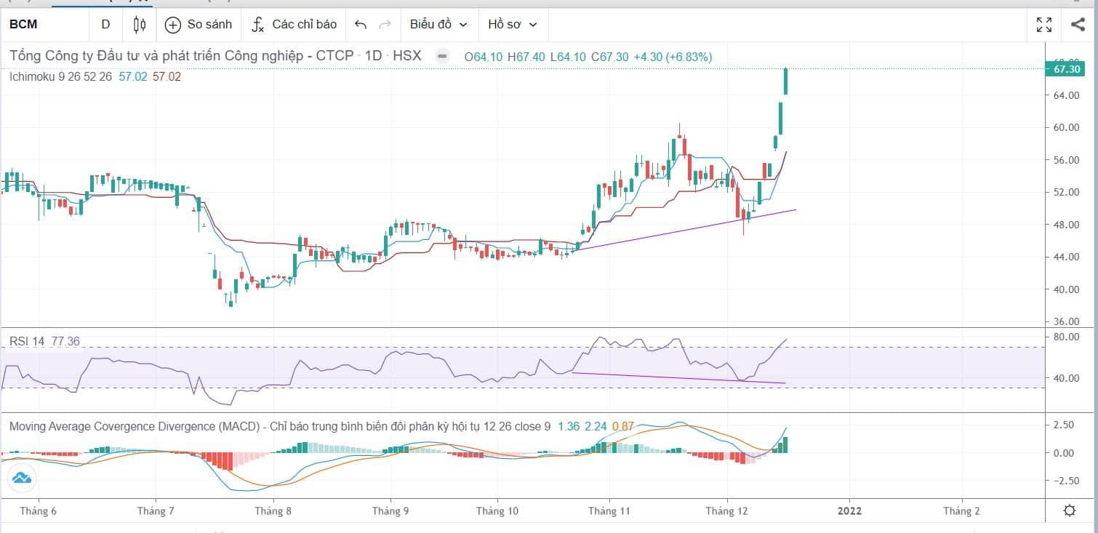This screenshot has width=1098, height=533.
Task: Click the MACD value 2.24
Action: pos(596,426)
